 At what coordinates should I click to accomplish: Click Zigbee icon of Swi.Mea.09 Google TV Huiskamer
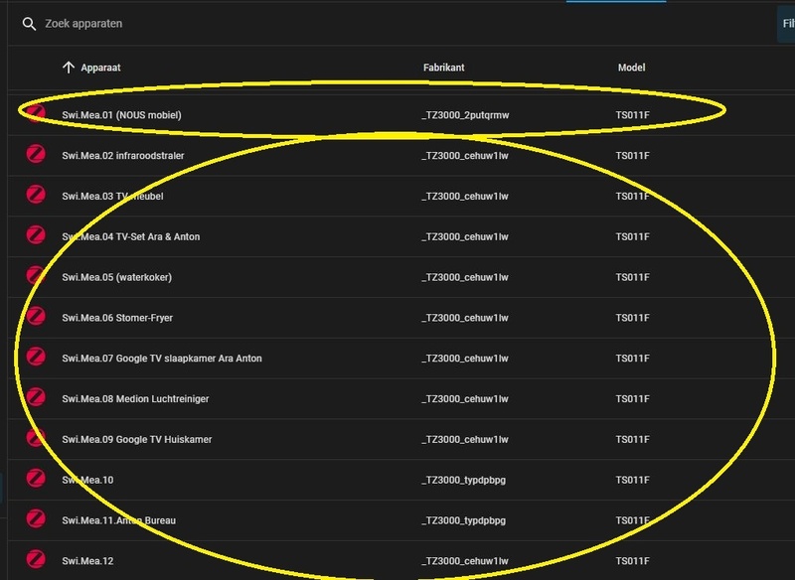pyautogui.click(x=36, y=439)
